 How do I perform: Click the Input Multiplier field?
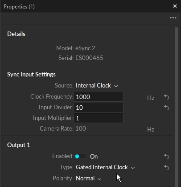[99, 118]
